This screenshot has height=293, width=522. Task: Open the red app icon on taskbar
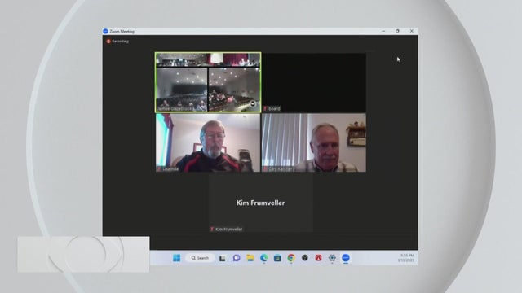[319, 258]
